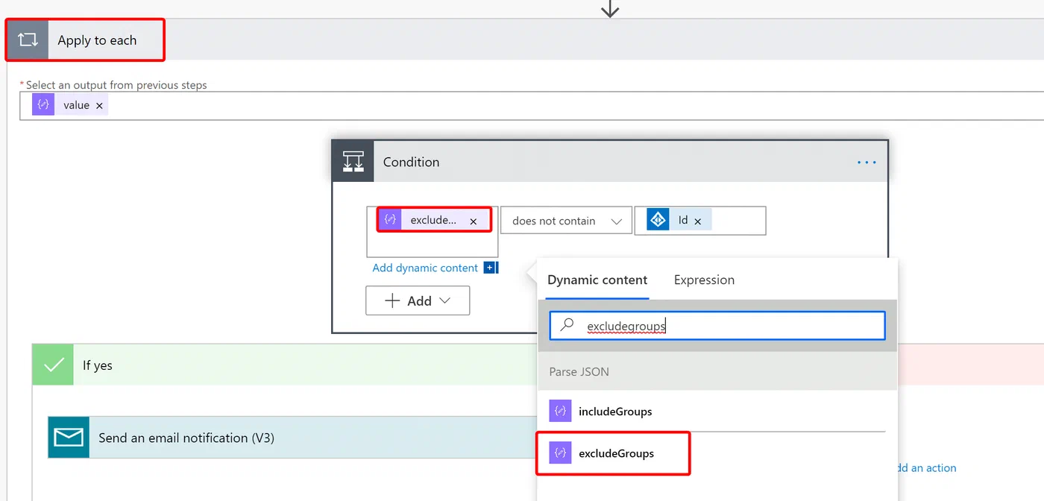The height and width of the screenshot is (501, 1044).
Task: Switch to the Expression tab
Action: click(704, 280)
